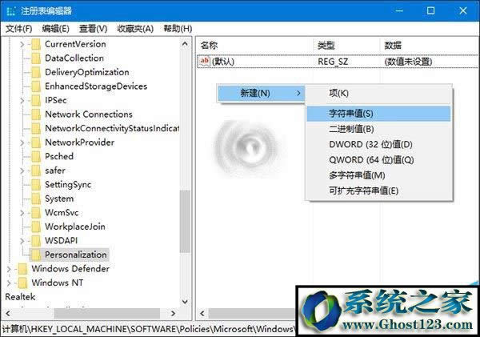Viewport: 480px width, 337px height.
Task: Click the folder icon next to Personalization
Action: 35,255
